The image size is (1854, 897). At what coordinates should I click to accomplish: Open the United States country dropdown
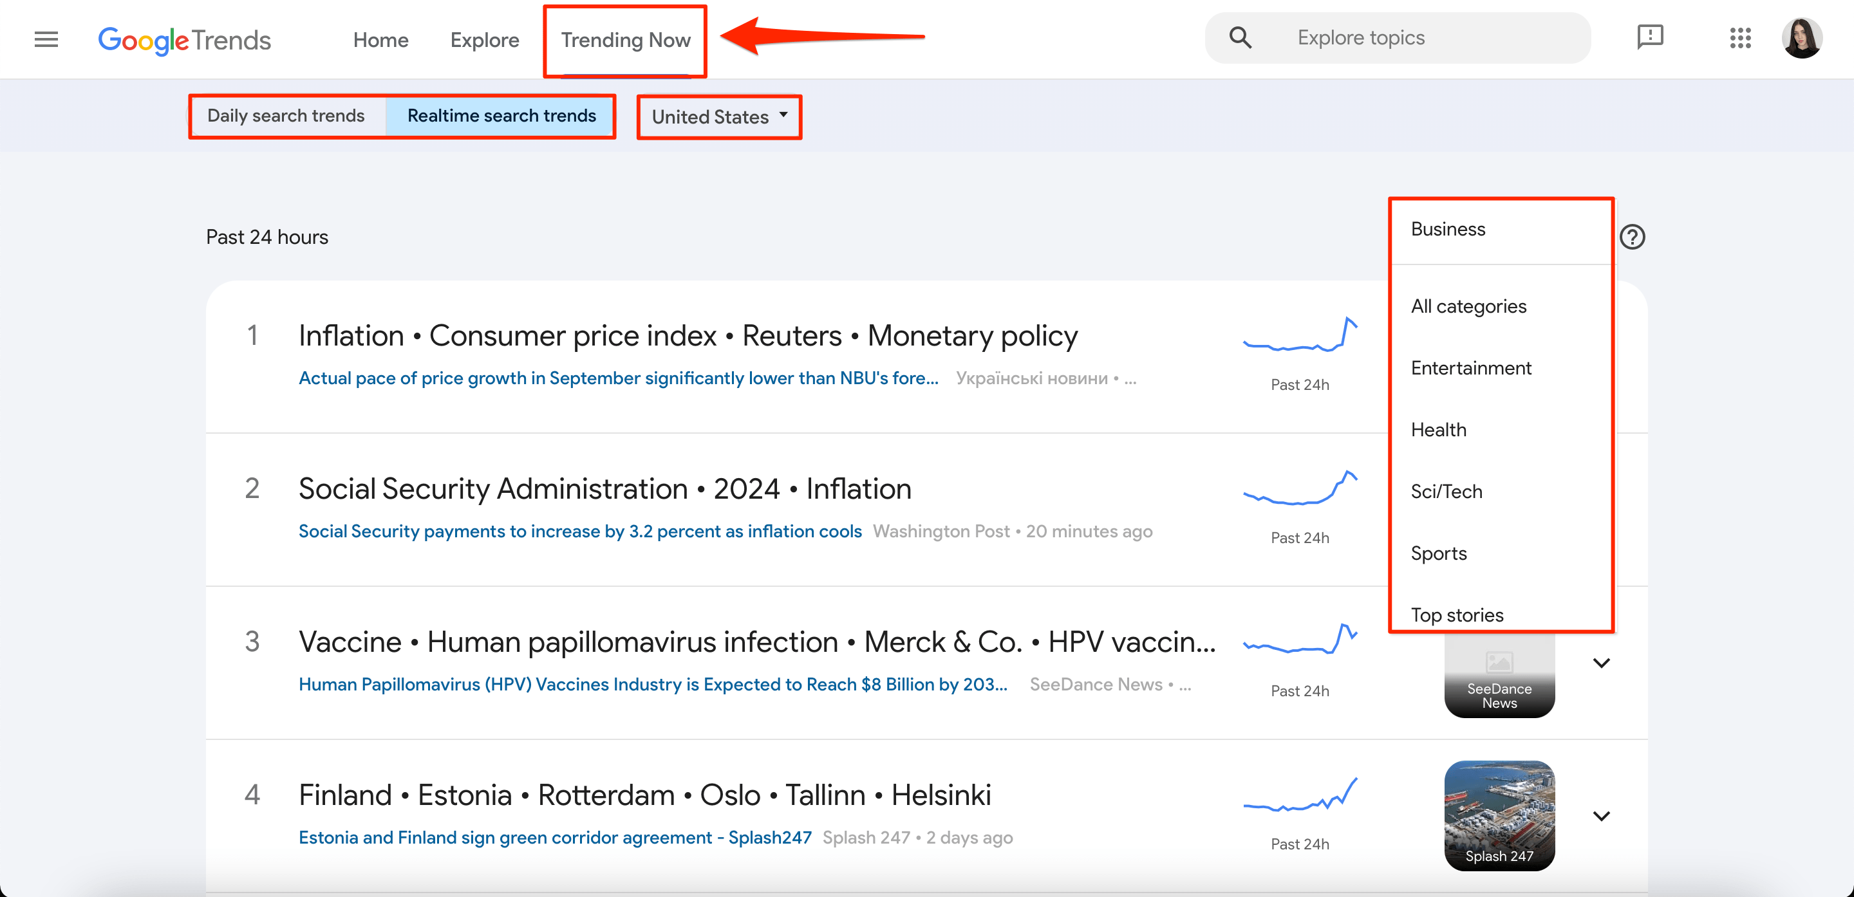point(719,116)
